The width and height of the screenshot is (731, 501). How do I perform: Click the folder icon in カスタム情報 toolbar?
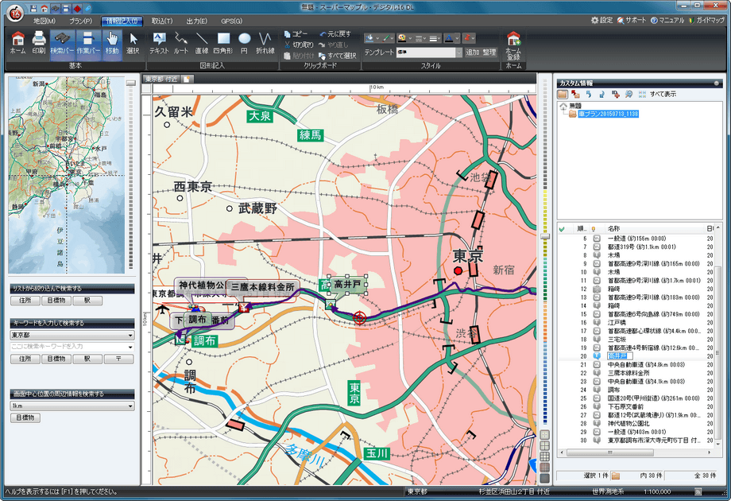[563, 94]
